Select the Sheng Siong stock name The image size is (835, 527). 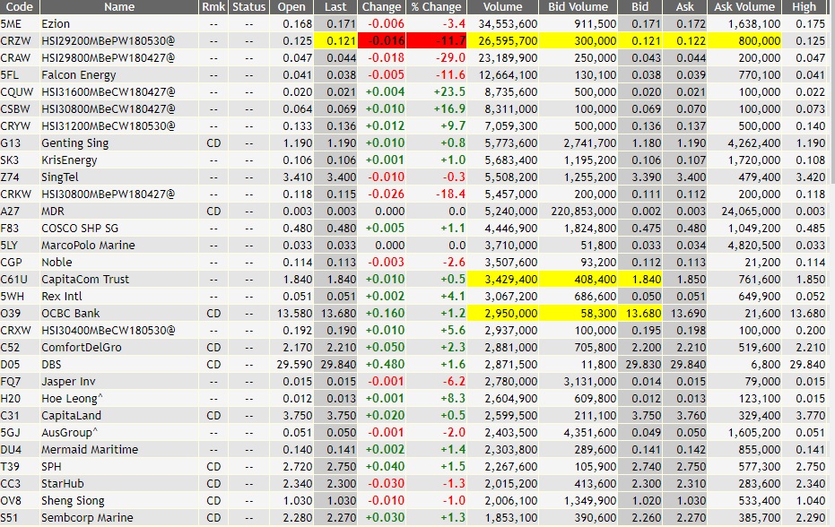[73, 501]
